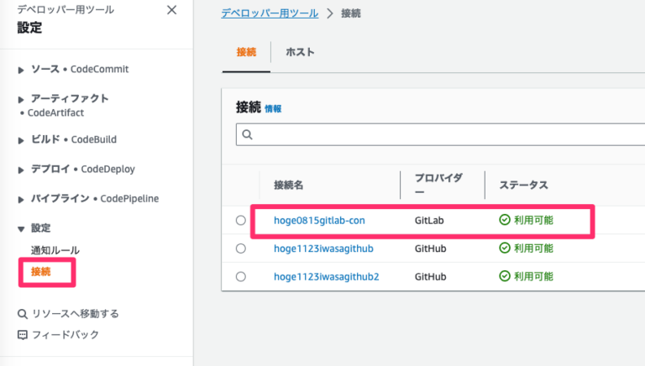The image size is (645, 366).
Task: Select radio button for hoge0815gitlab-con
Action: coord(241,221)
